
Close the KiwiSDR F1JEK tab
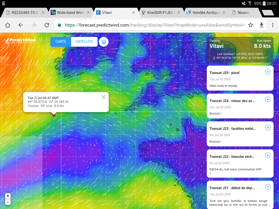(179, 13)
